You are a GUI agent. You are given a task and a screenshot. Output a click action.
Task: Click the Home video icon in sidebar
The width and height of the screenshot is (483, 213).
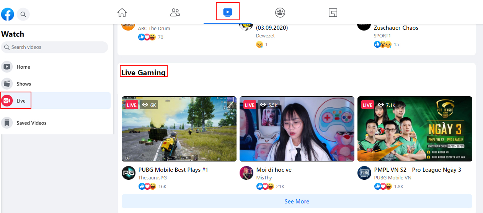pos(7,67)
